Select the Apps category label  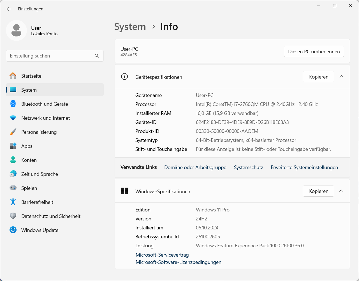point(27,146)
